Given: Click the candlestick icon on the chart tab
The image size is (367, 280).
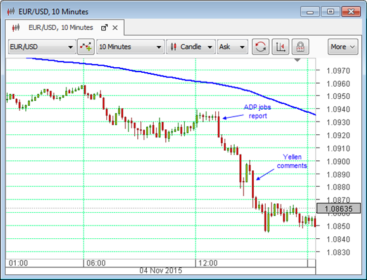Looking at the screenshot, I should [16, 28].
